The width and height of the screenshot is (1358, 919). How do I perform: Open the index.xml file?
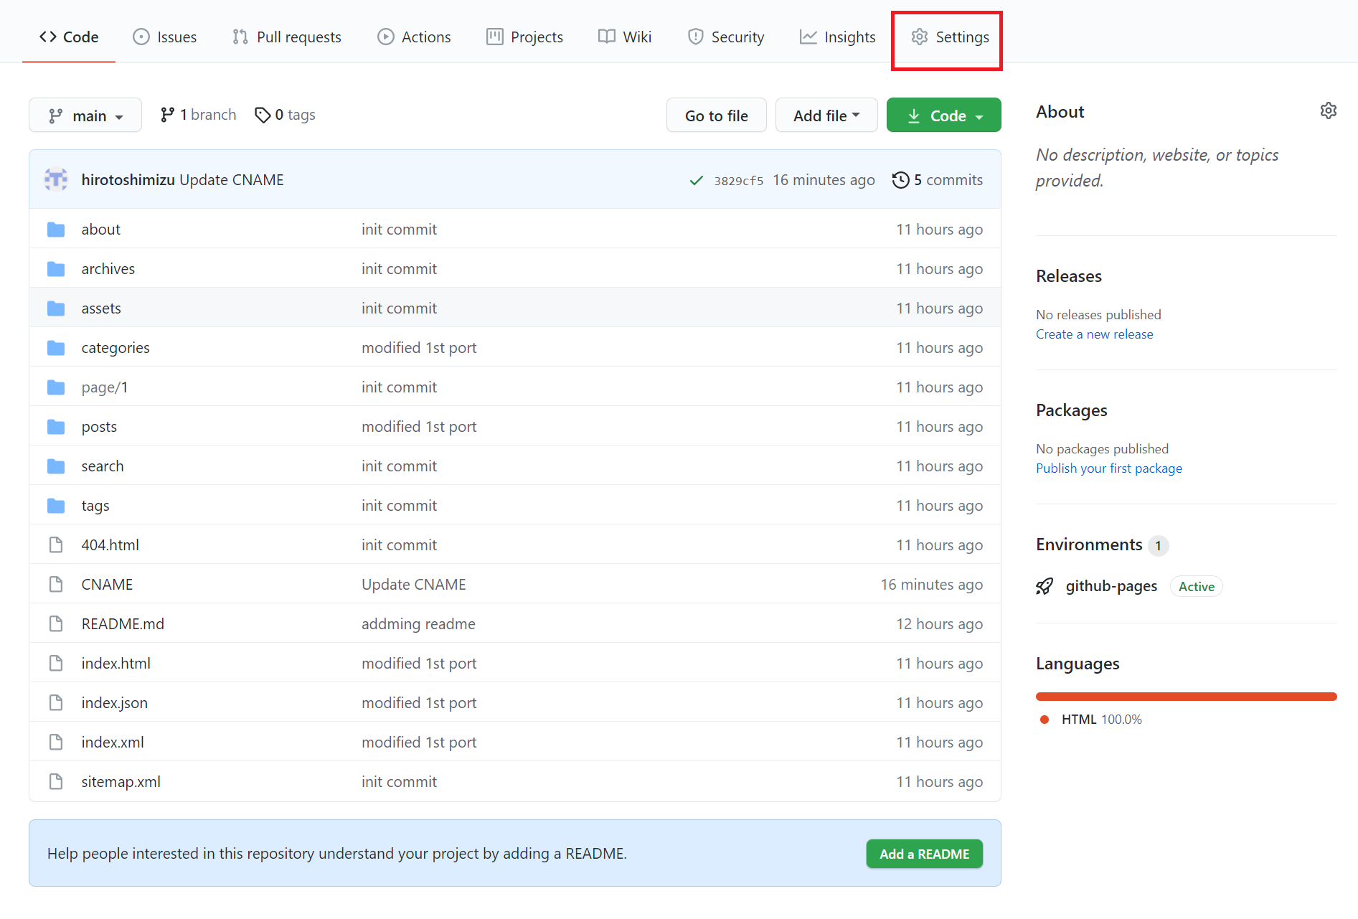(113, 742)
